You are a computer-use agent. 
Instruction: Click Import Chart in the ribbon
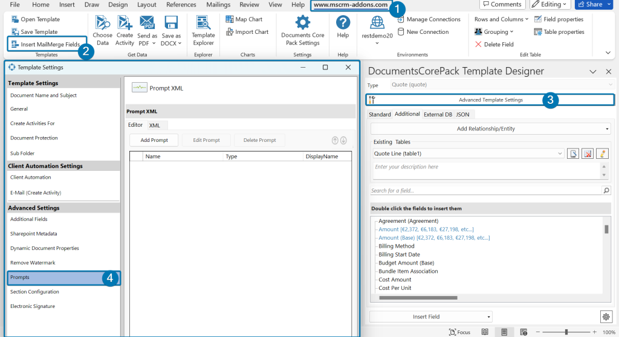pyautogui.click(x=247, y=31)
